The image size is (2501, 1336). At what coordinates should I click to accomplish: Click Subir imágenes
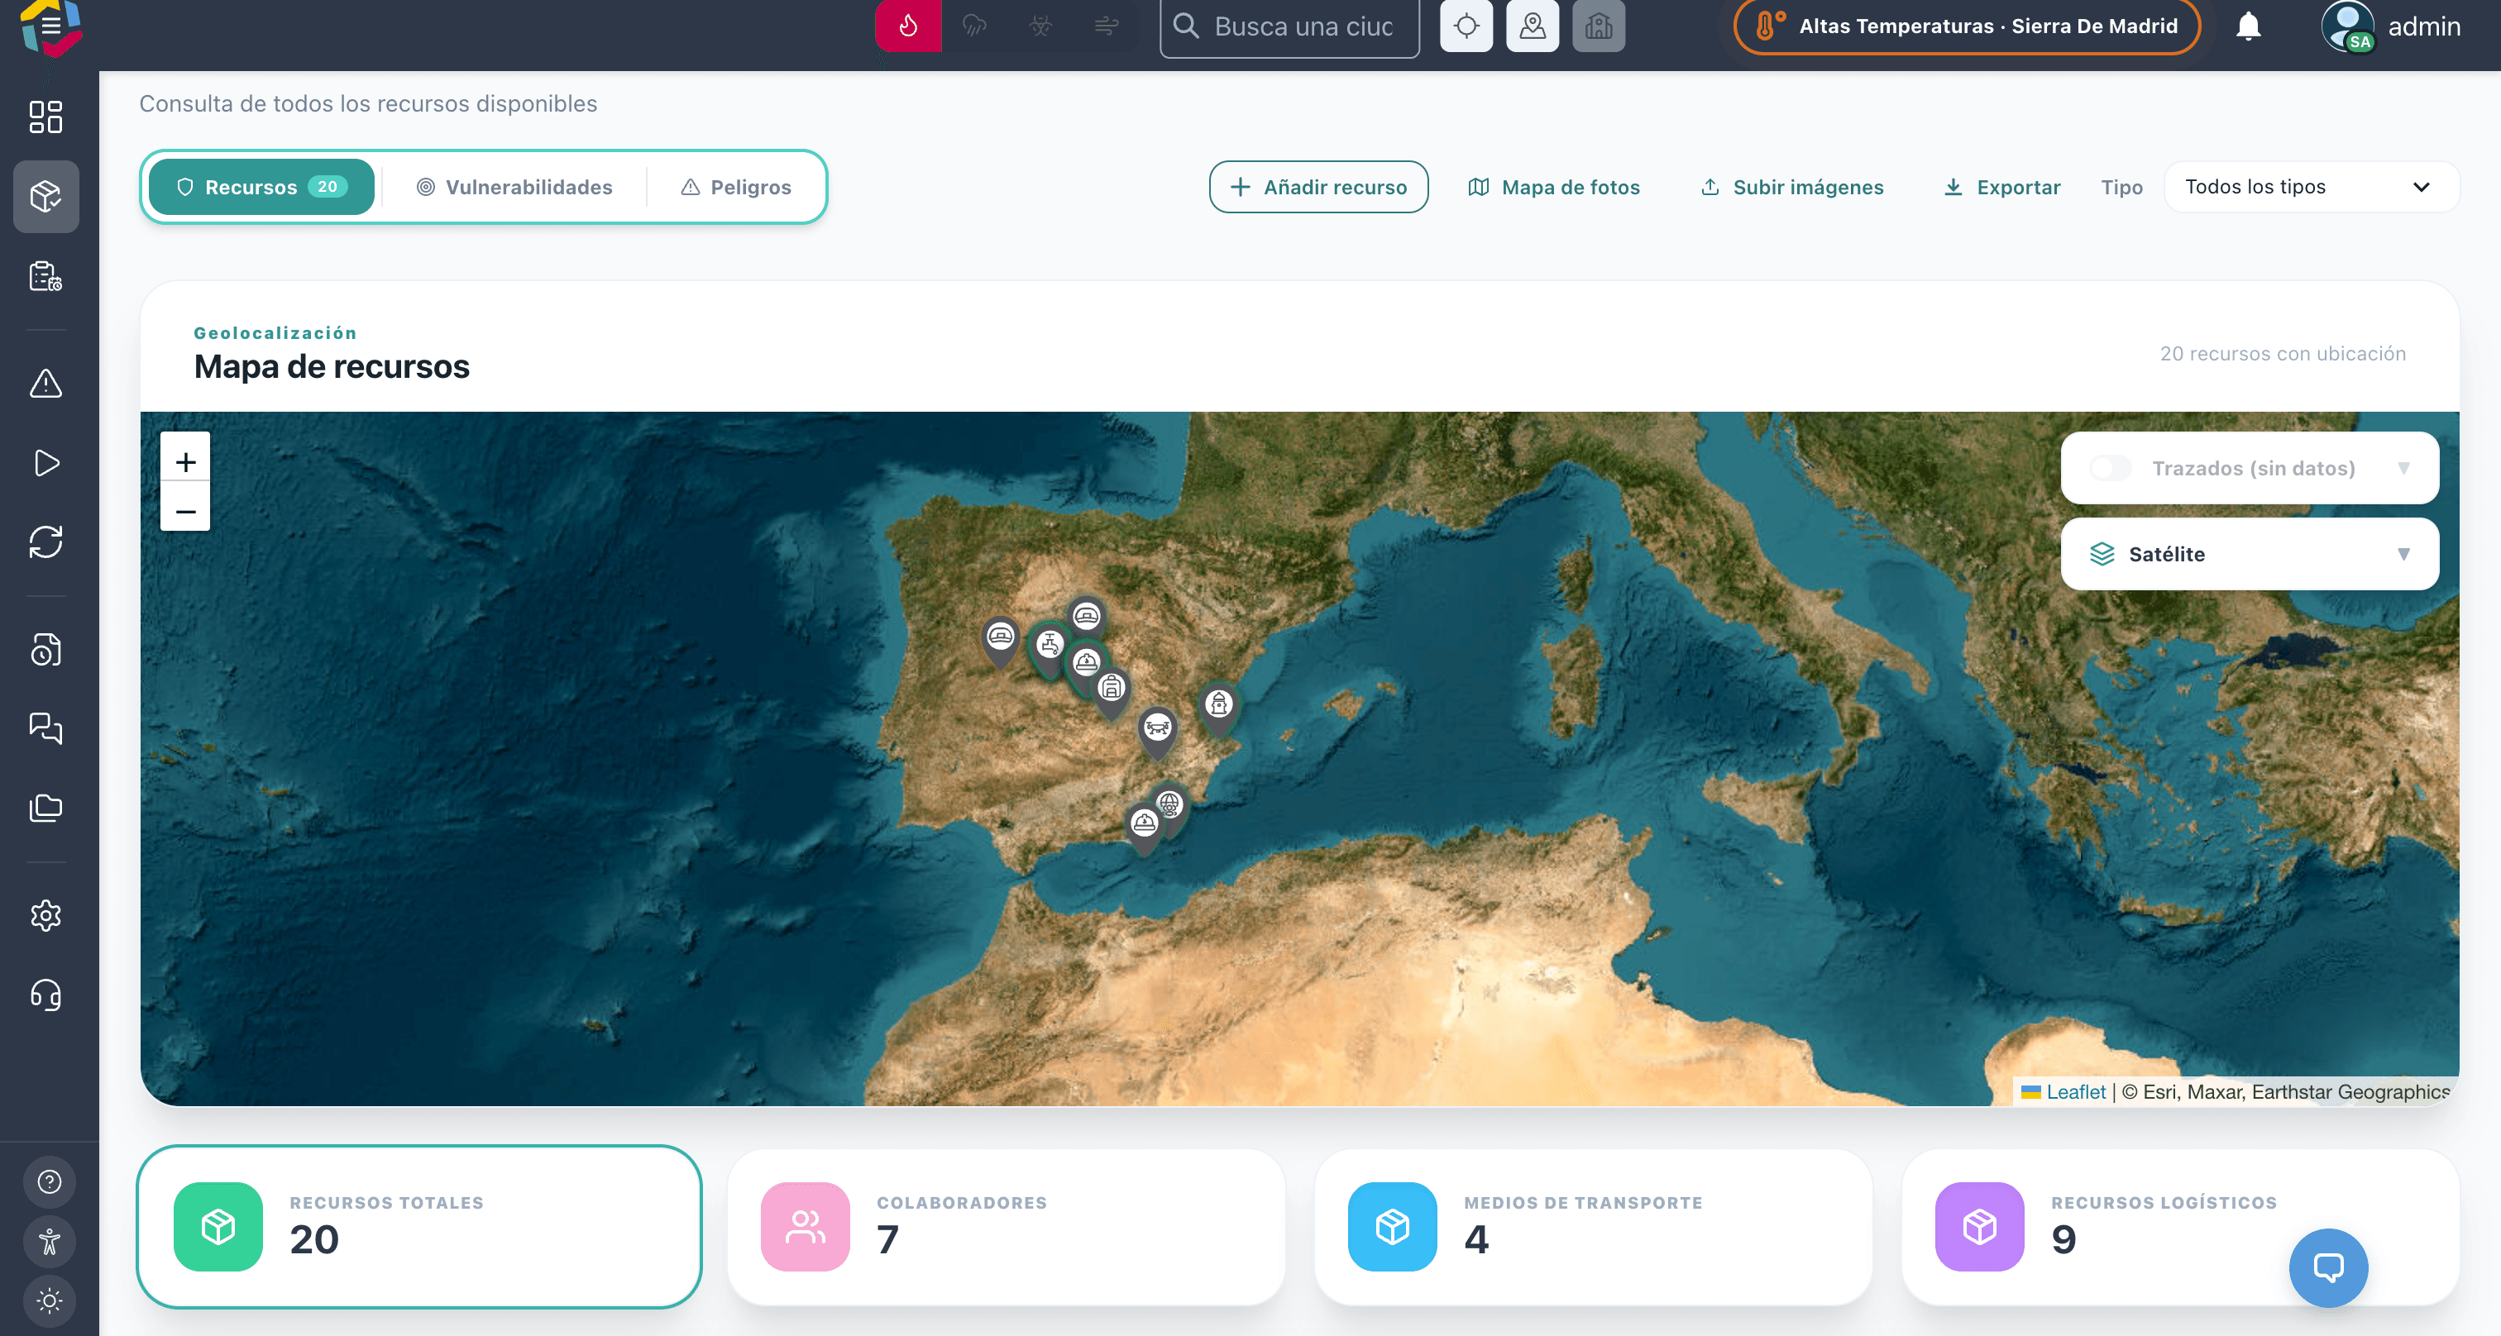click(x=1792, y=186)
